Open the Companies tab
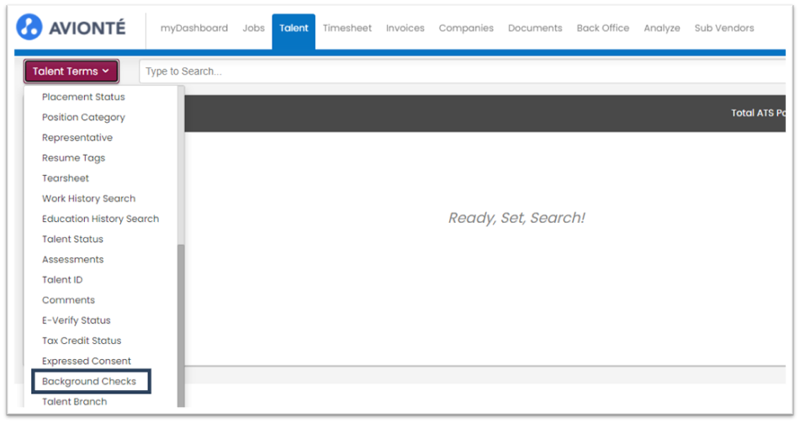Image resolution: width=800 pixels, height=423 pixels. [x=466, y=28]
